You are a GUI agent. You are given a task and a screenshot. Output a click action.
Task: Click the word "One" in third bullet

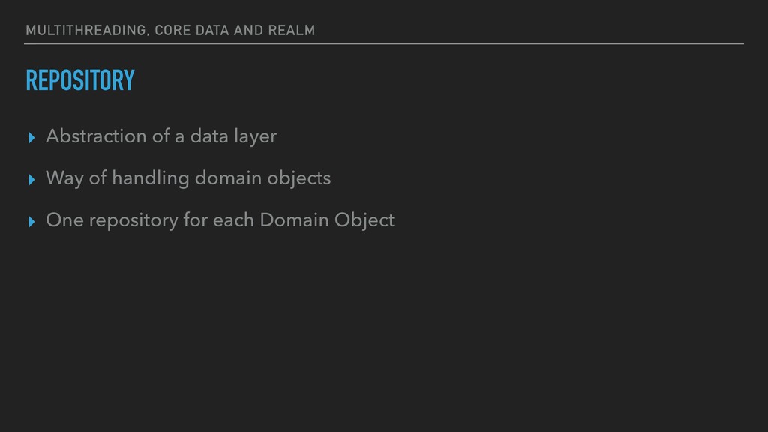pos(64,220)
